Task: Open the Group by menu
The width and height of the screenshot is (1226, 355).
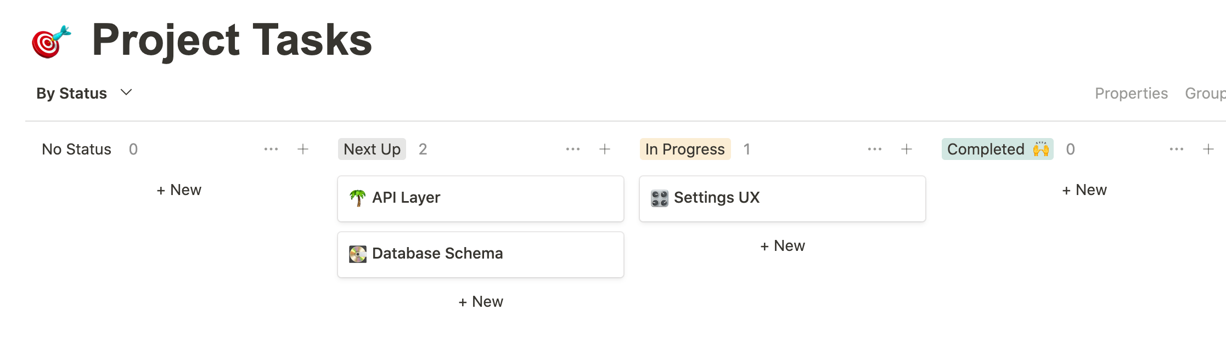Action: click(1205, 93)
